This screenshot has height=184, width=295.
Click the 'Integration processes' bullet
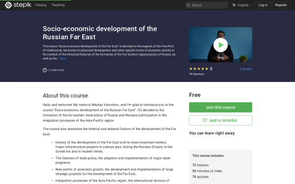point(112,181)
